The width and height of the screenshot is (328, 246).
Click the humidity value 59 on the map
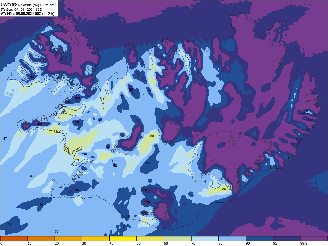tap(152, 136)
